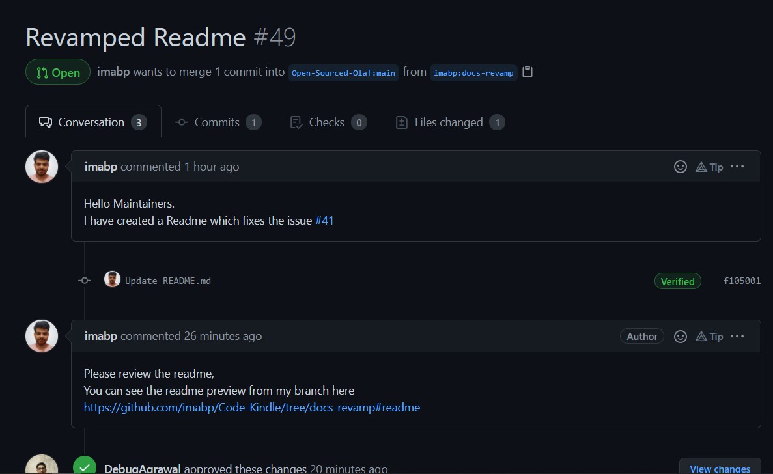Open the kebab menu on the first comment
Image resolution: width=773 pixels, height=474 pixels.
[x=737, y=166]
